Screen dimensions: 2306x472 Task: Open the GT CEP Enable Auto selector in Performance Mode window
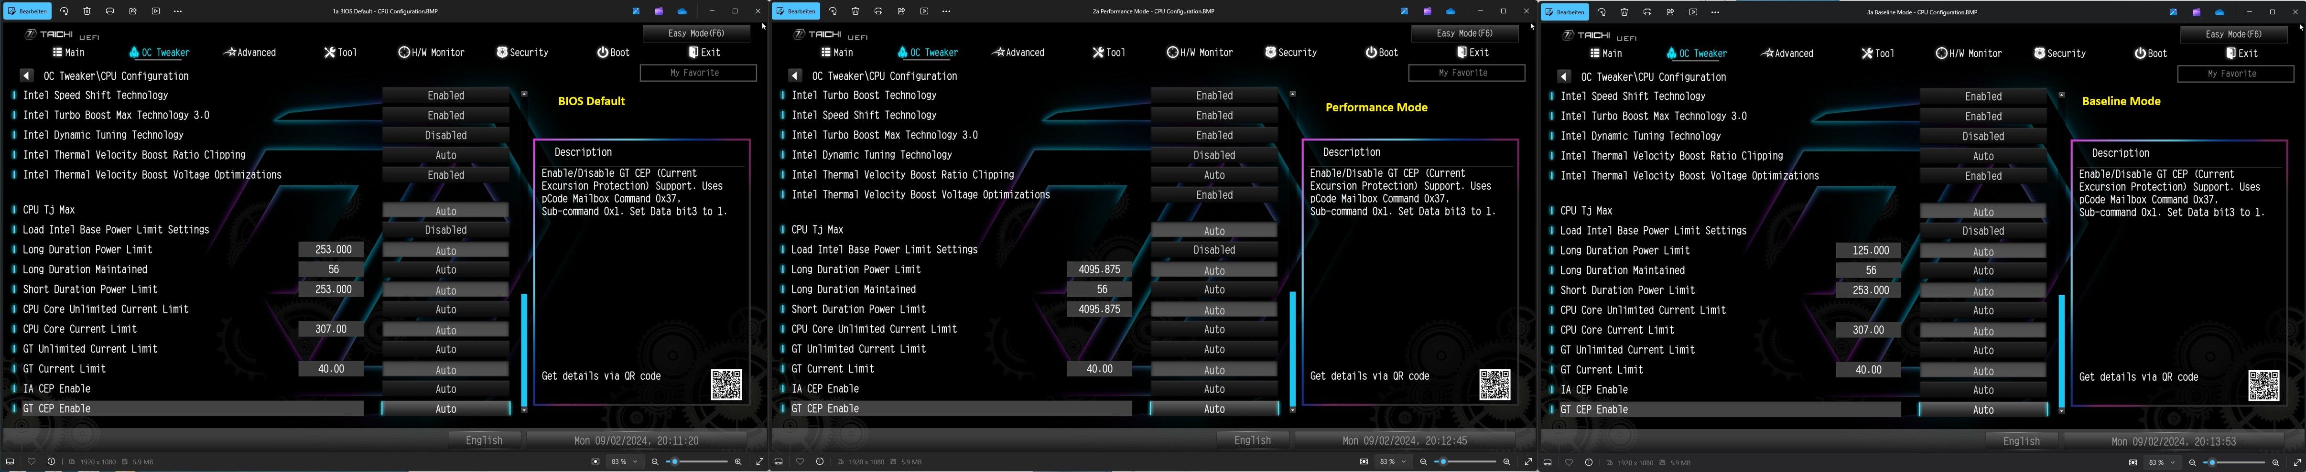click(1214, 408)
